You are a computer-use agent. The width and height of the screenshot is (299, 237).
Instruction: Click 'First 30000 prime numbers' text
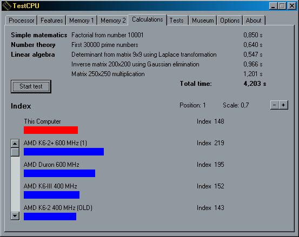(105, 45)
